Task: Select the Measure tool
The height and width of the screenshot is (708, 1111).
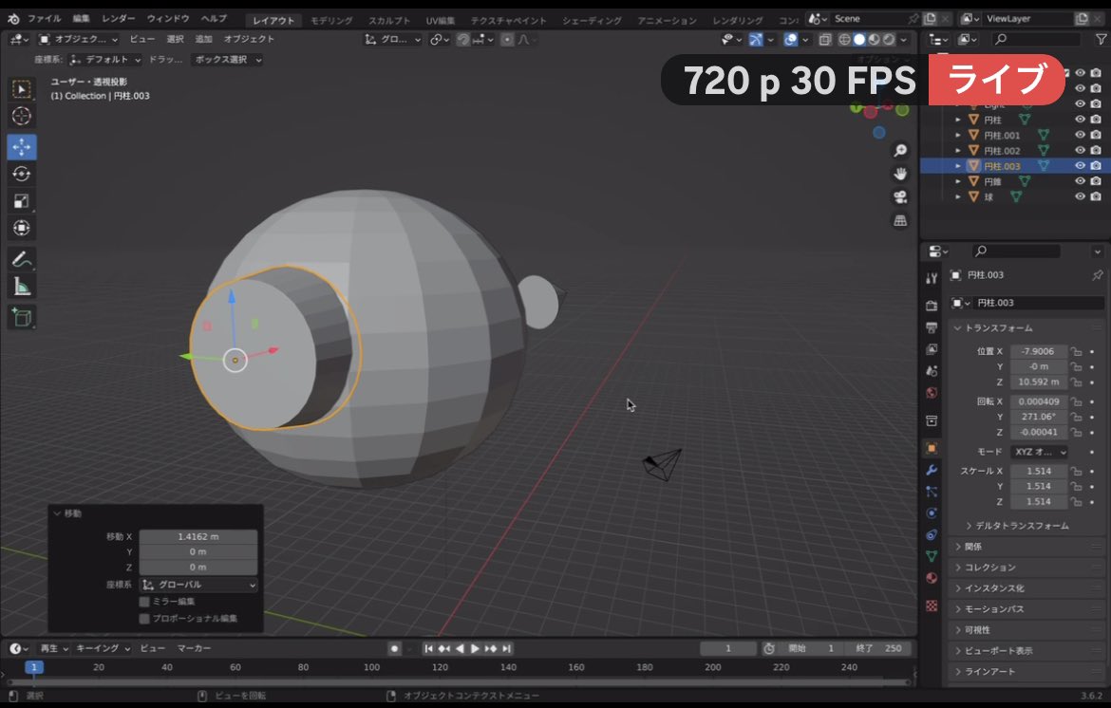Action: [21, 287]
